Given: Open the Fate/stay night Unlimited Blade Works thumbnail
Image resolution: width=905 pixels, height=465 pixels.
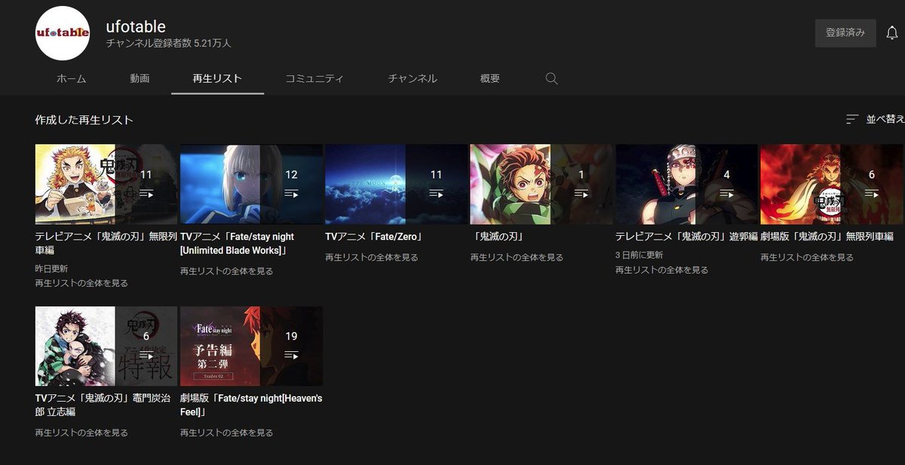Looking at the screenshot, I should pos(251,185).
